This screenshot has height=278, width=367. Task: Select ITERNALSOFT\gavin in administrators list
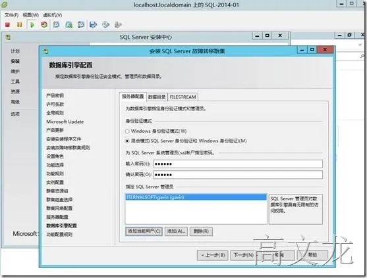(x=196, y=197)
